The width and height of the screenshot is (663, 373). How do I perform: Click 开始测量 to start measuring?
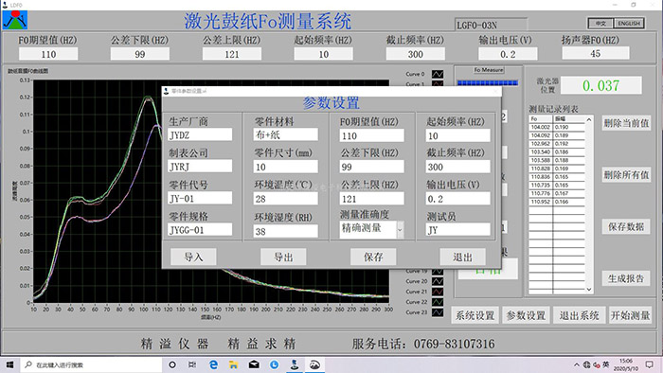(630, 315)
